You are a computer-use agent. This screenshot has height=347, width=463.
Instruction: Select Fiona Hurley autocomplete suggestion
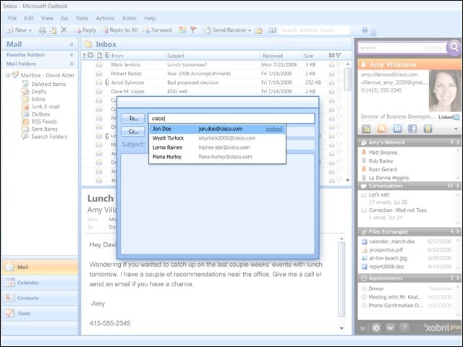pos(217,157)
